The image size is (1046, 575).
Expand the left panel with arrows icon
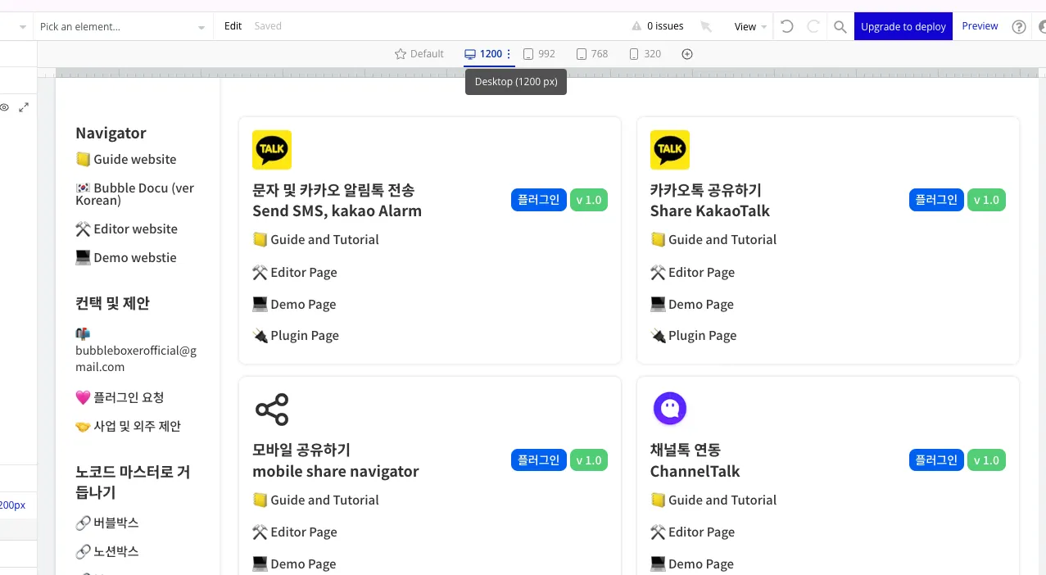24,107
